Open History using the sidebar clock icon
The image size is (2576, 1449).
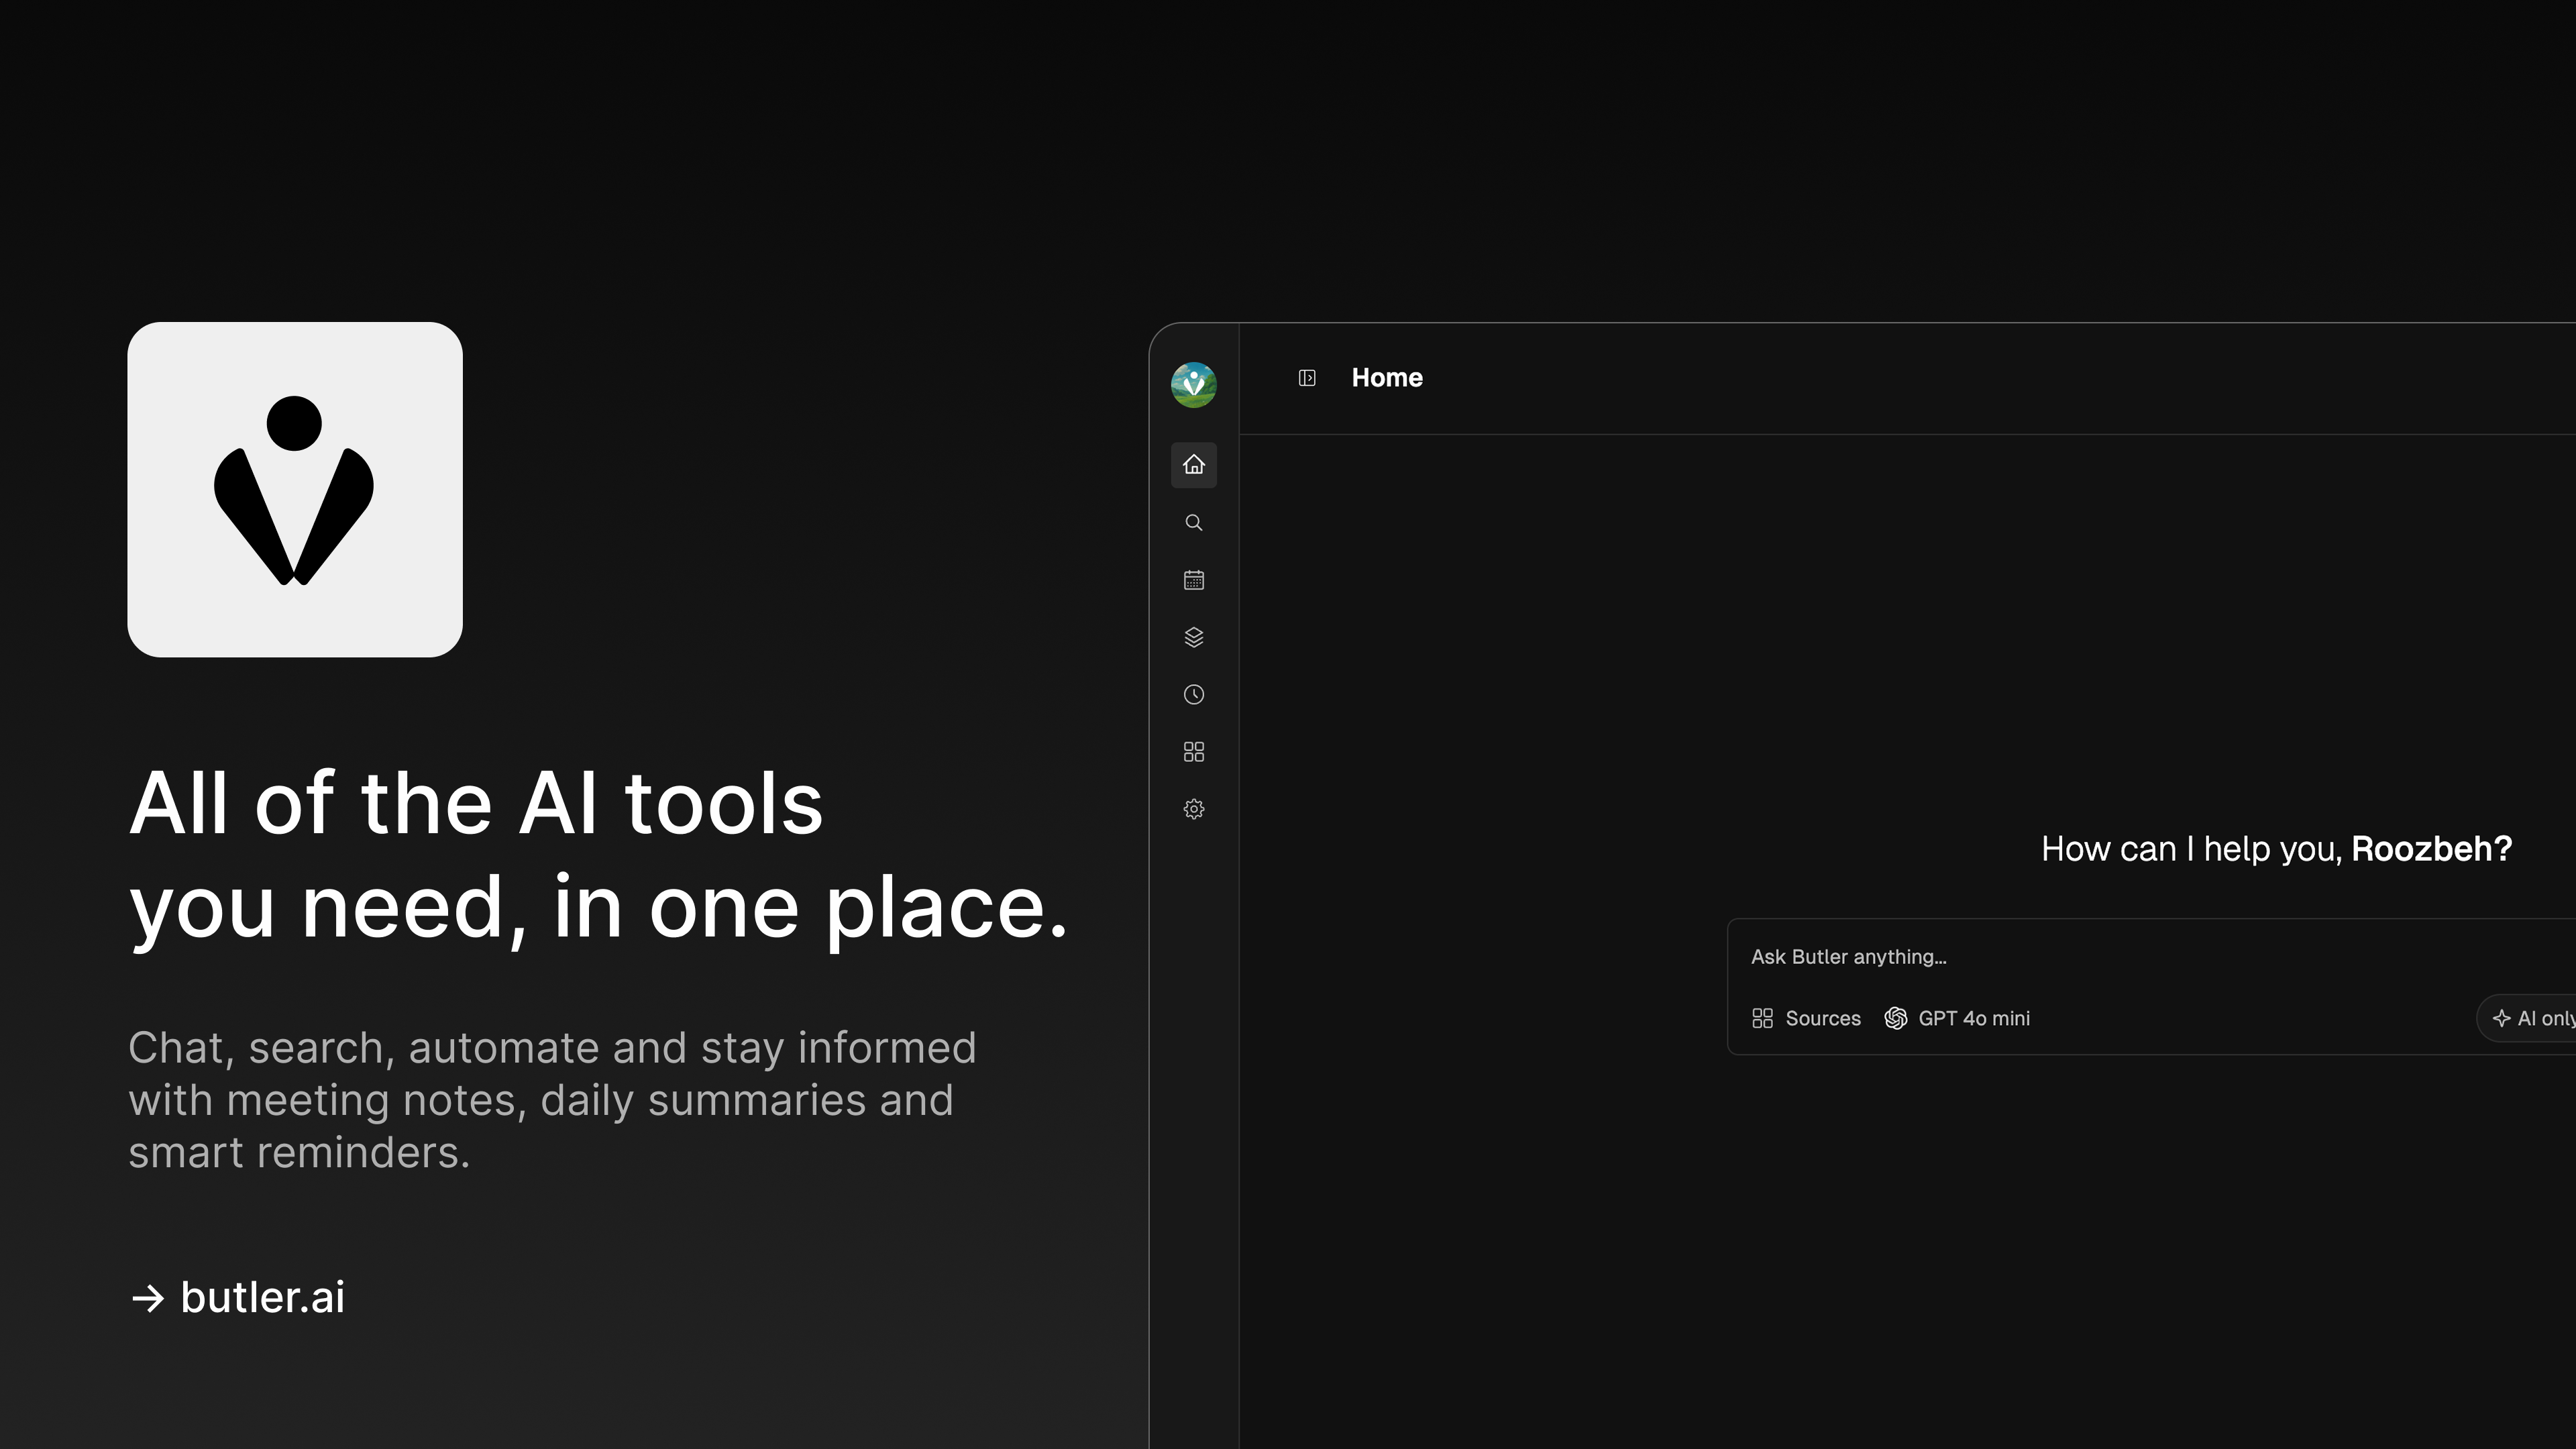pyautogui.click(x=1193, y=695)
